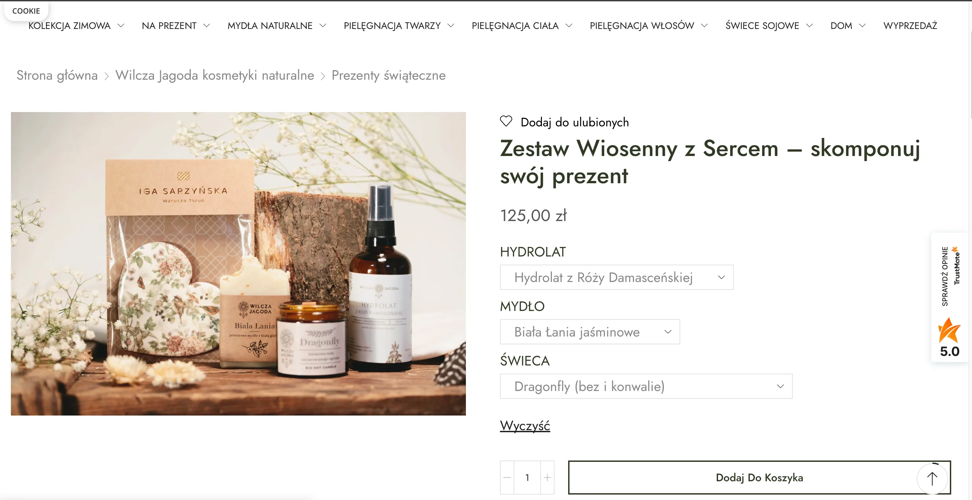Open the Prezenty świąteczne breadcrumb

tap(388, 75)
